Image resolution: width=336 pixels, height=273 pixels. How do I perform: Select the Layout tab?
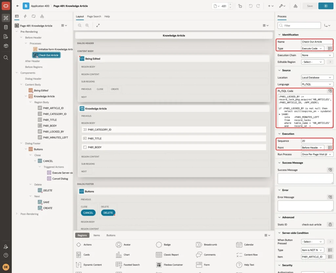80,16
